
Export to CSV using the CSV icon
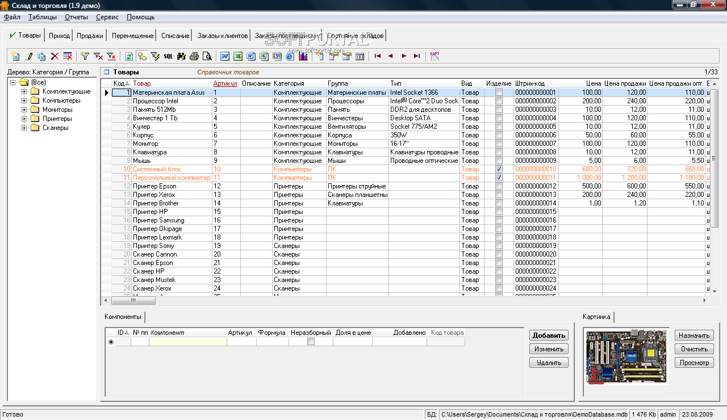(277, 56)
